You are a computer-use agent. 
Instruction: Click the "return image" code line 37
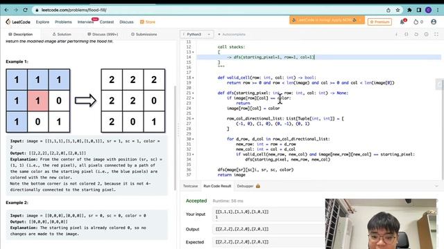231,175
